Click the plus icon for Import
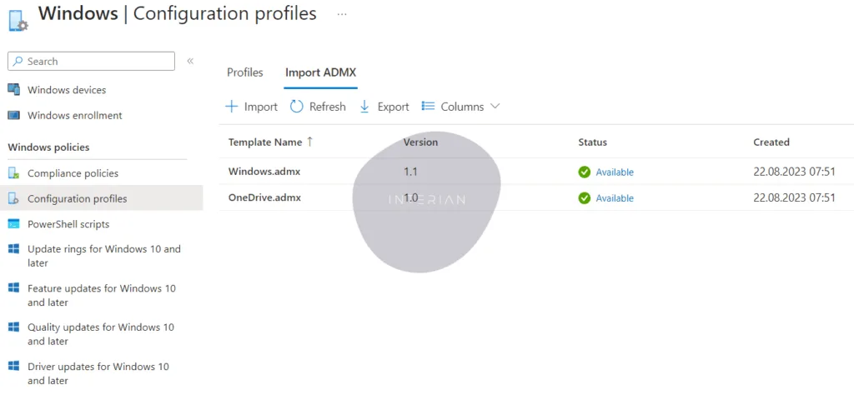This screenshot has width=854, height=400. click(x=232, y=107)
